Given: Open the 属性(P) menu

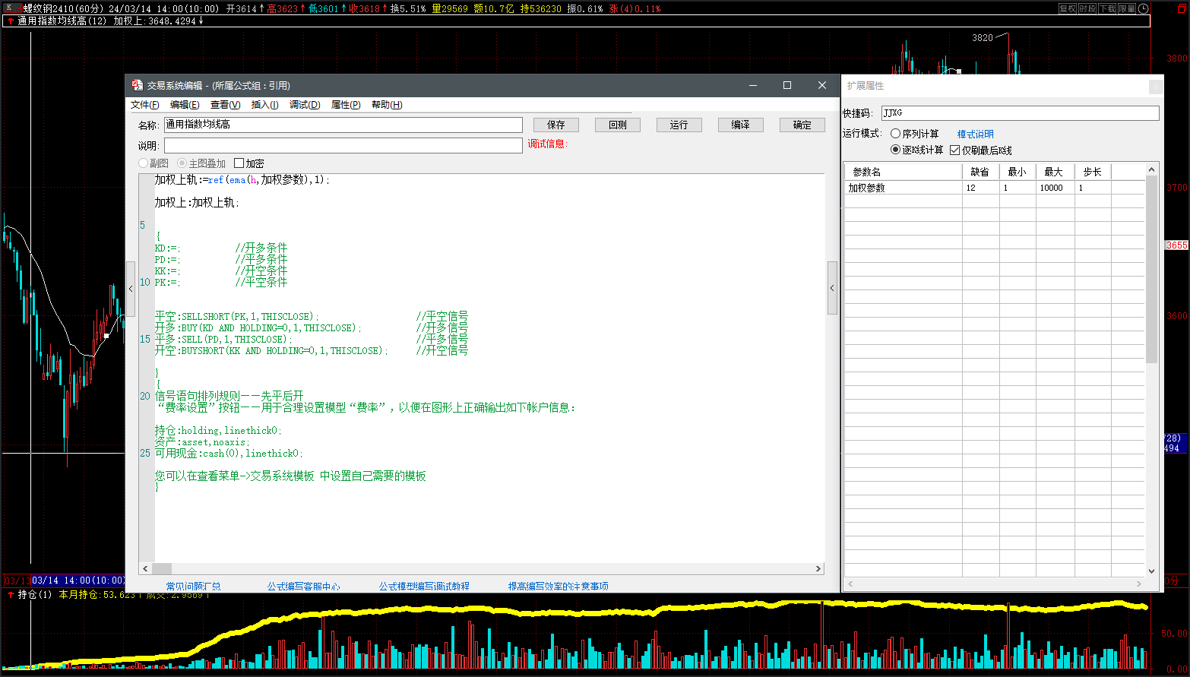Looking at the screenshot, I should pyautogui.click(x=346, y=105).
